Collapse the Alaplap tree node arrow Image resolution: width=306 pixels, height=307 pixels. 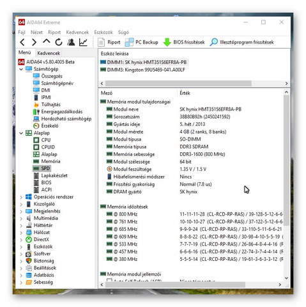[x=21, y=133]
